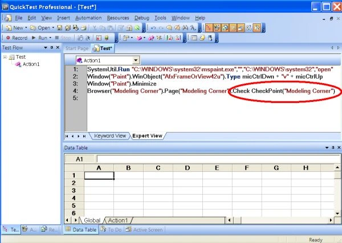Click the red Record button
This screenshot has width=342, height=243.
coord(17,38)
